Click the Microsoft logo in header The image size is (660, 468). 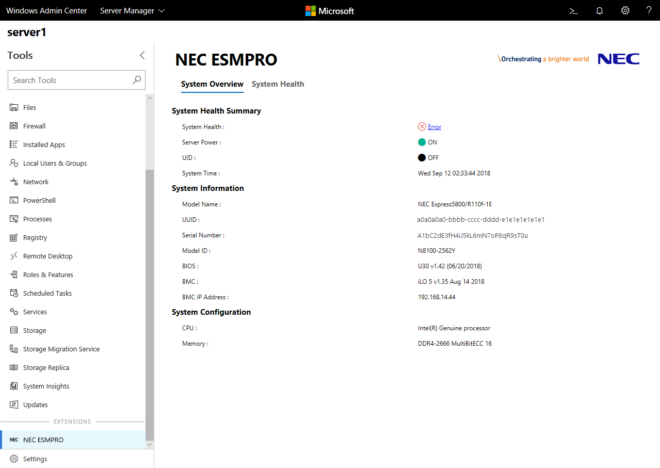330,10
